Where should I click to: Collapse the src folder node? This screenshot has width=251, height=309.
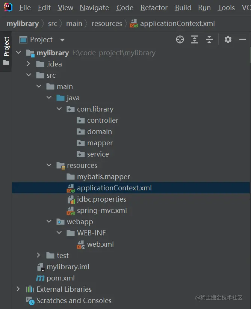tap(28, 75)
